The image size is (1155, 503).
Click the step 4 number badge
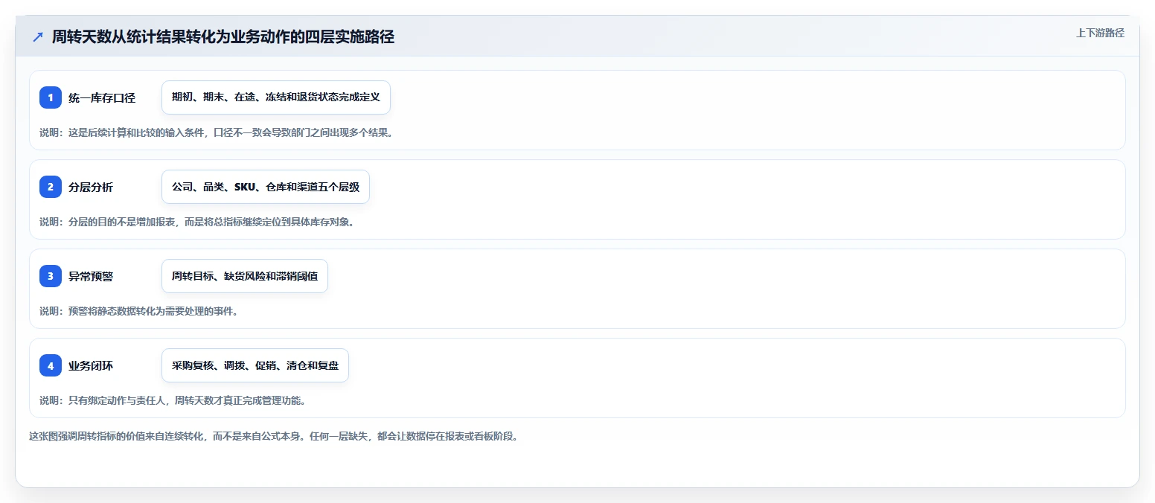click(x=51, y=365)
